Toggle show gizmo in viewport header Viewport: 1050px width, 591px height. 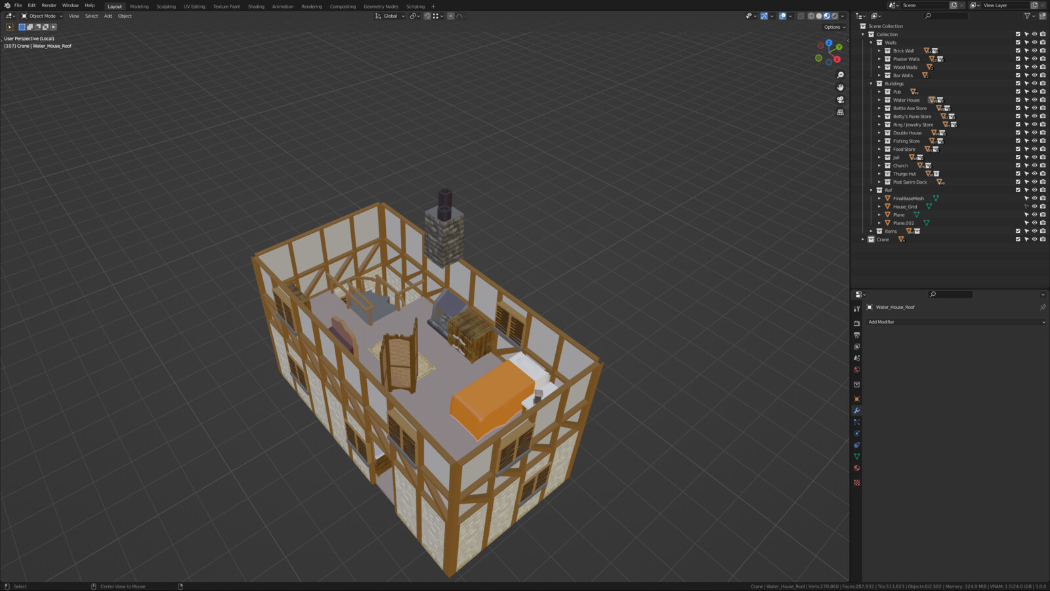coord(764,16)
